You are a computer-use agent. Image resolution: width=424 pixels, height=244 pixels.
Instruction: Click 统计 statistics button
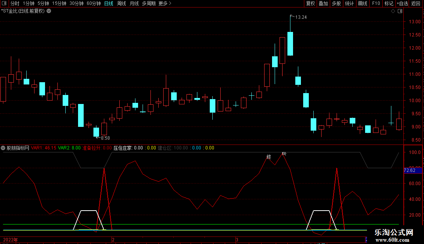(x=349, y=3)
